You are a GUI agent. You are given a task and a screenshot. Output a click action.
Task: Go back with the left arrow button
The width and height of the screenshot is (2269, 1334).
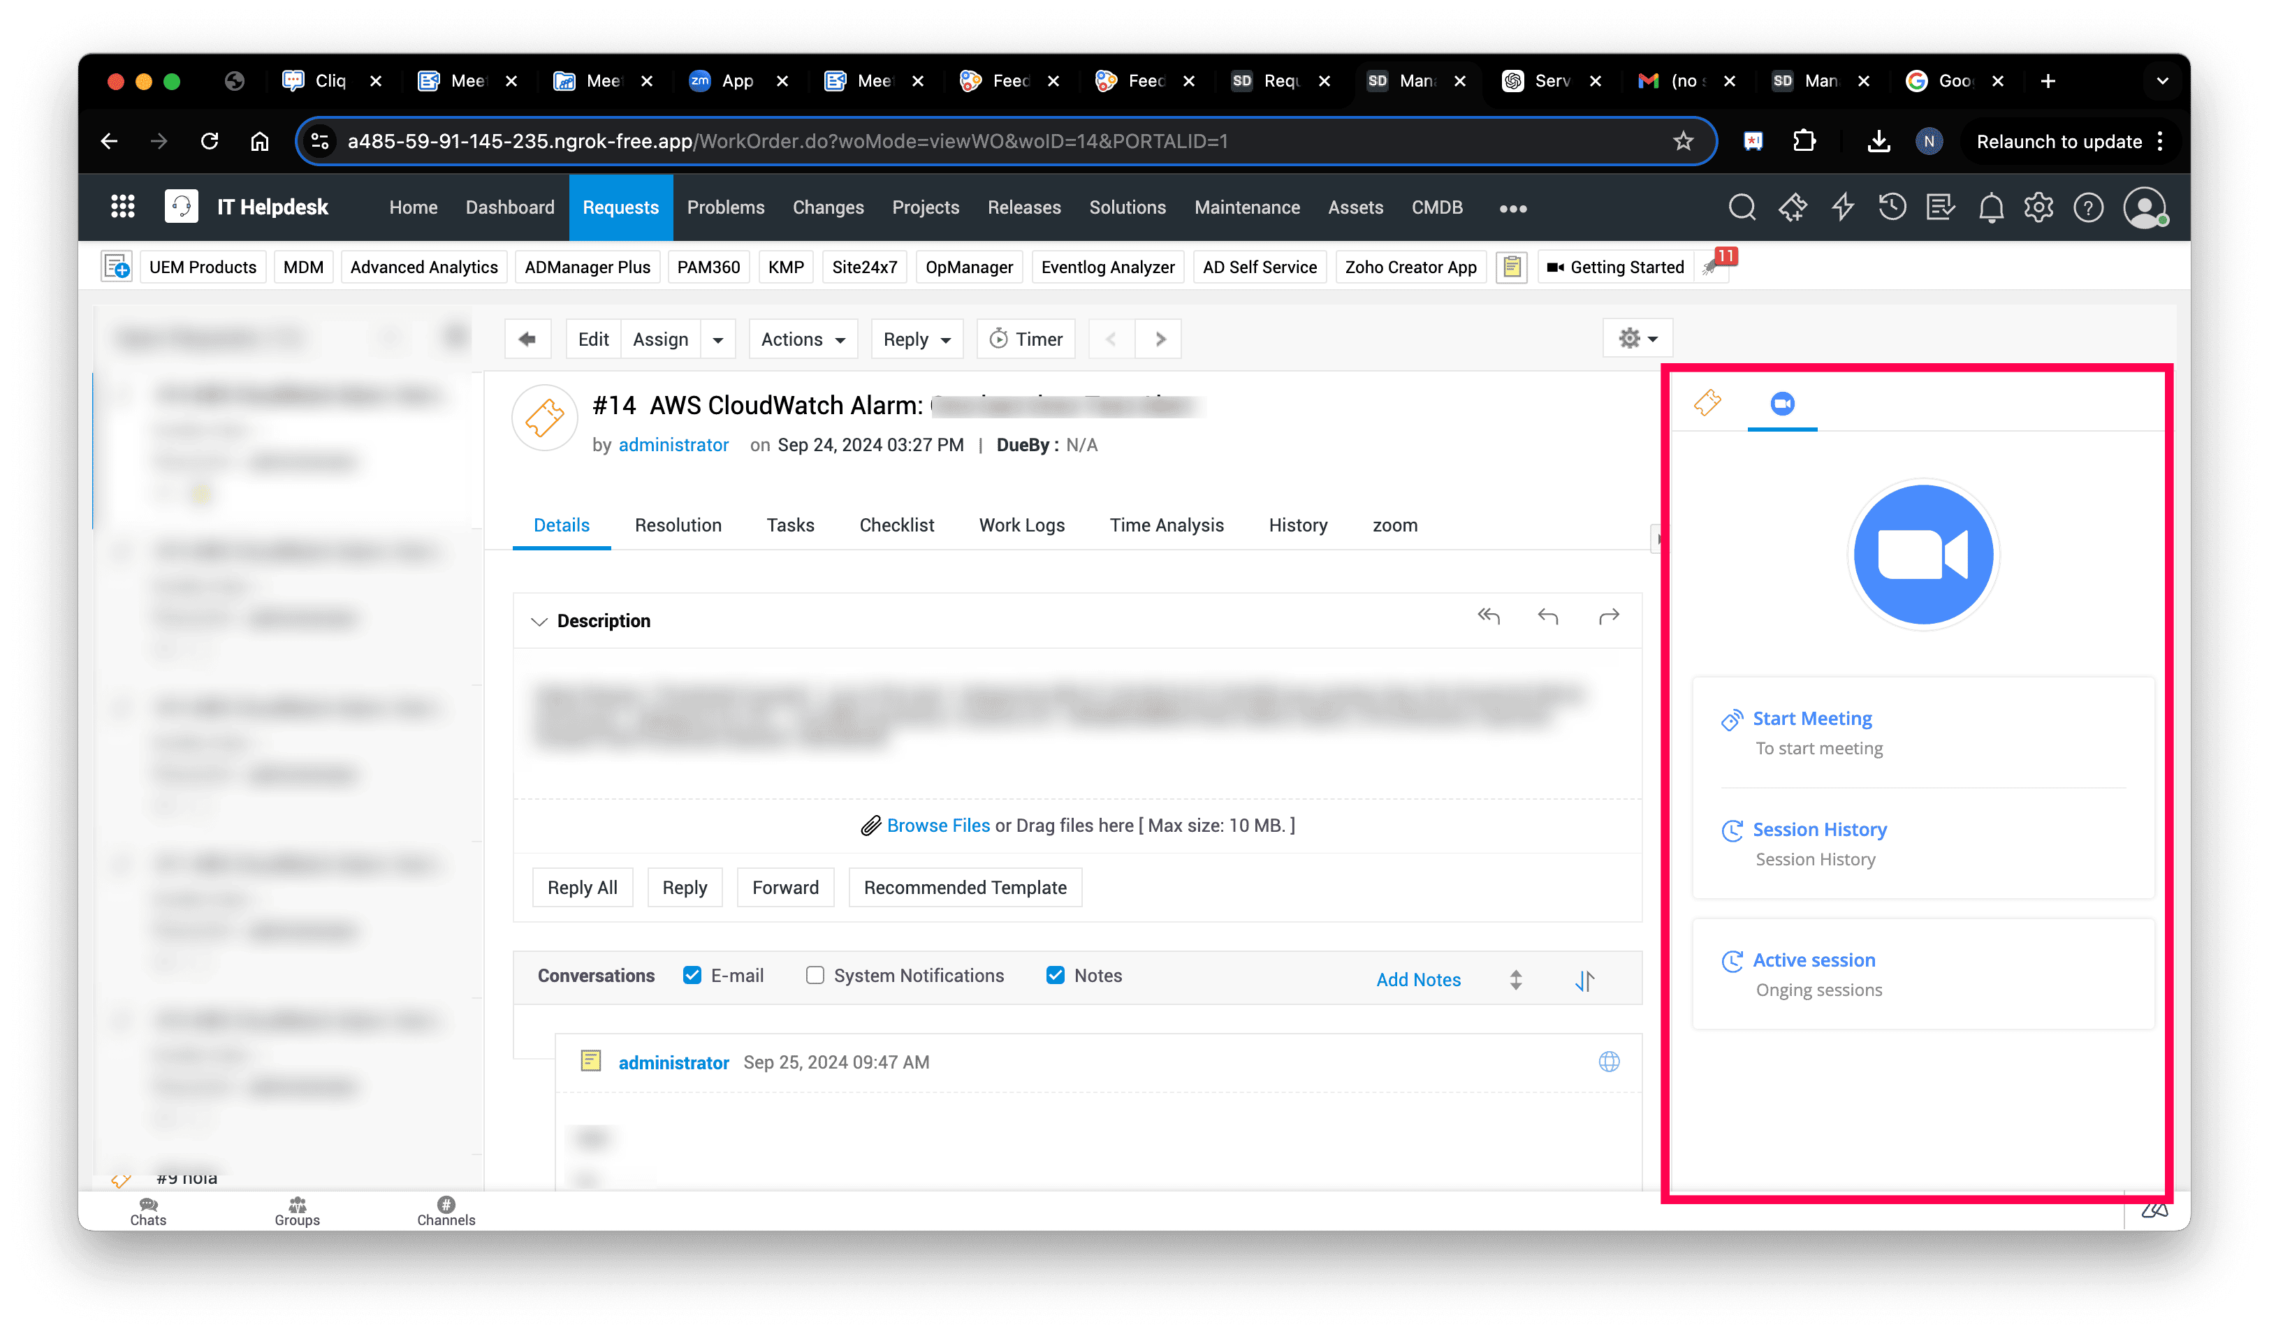[x=527, y=339]
